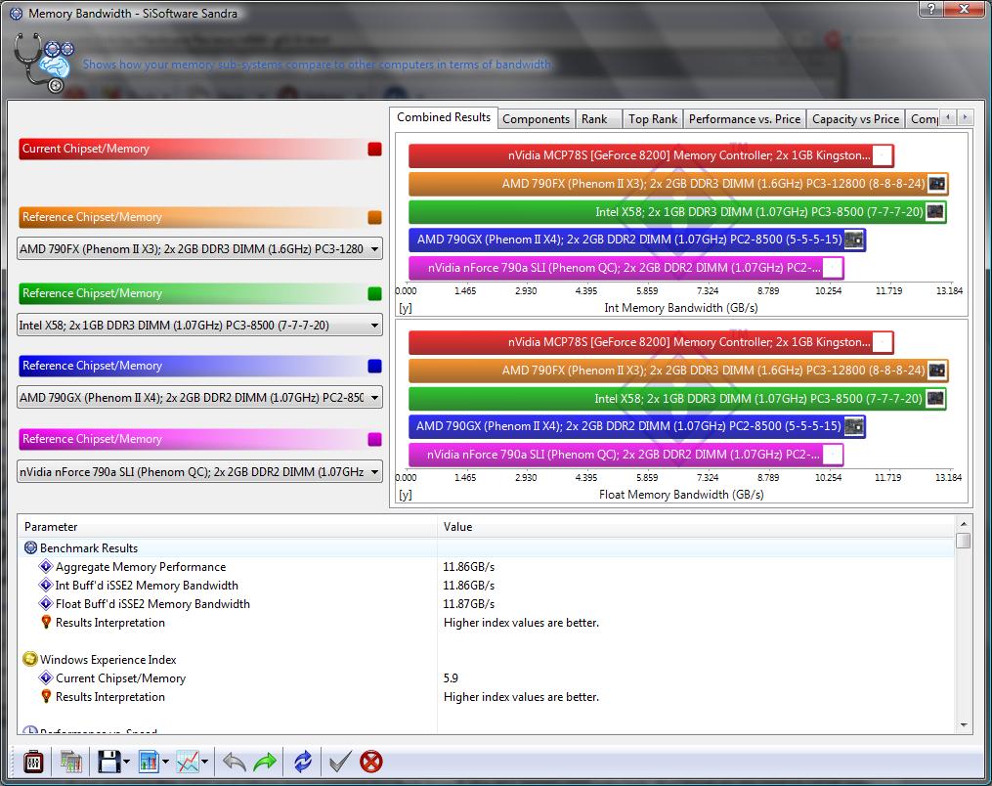
Task: Click the red nVidia MCP78S bar in Int chart
Action: pos(651,155)
